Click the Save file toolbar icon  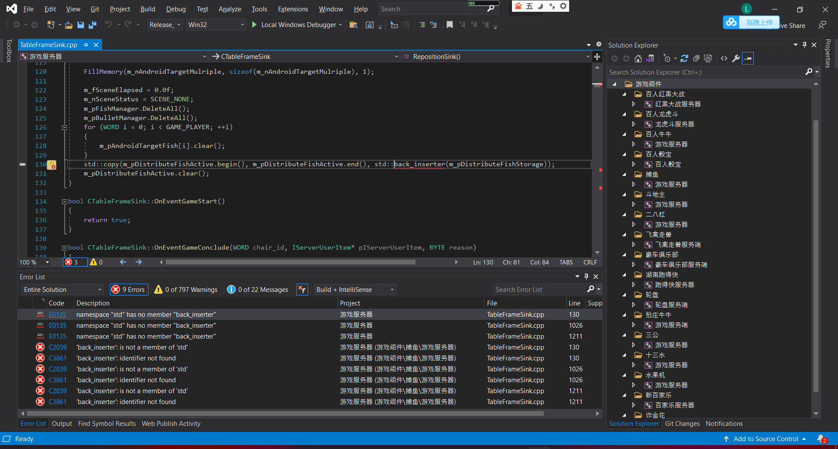click(81, 25)
